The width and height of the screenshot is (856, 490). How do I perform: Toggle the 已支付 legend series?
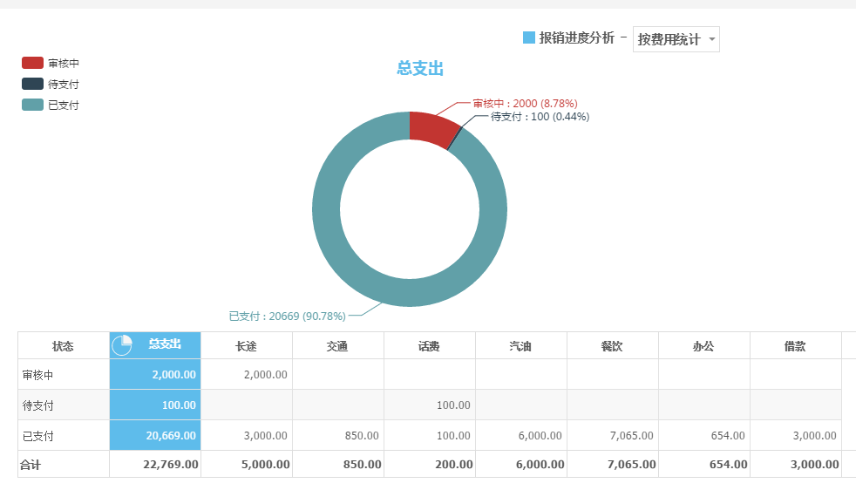tap(51, 105)
